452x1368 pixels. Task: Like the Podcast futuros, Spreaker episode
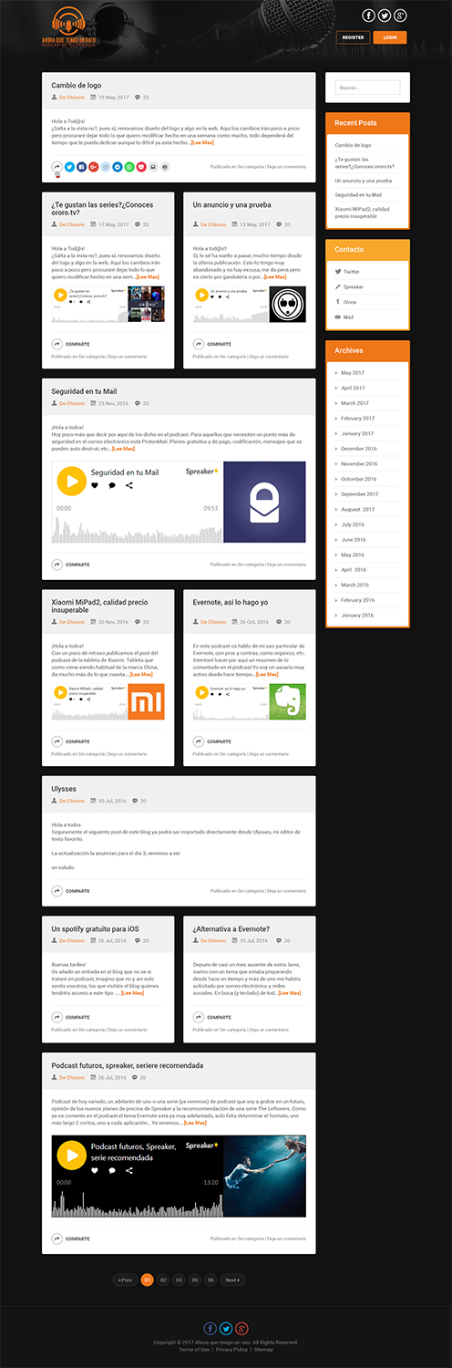point(95,1169)
